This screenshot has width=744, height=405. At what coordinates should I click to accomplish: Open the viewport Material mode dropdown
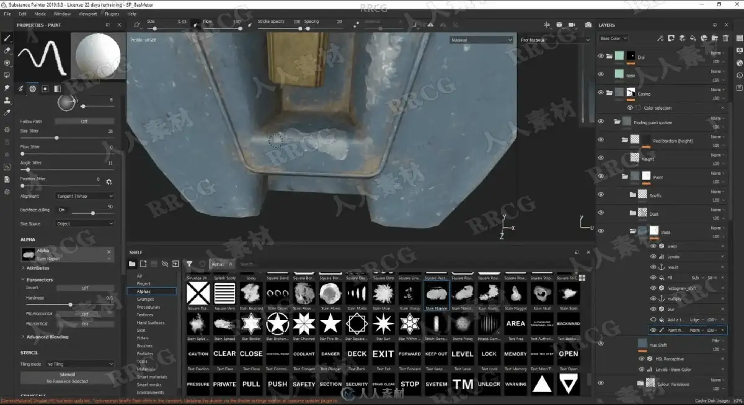pos(482,40)
